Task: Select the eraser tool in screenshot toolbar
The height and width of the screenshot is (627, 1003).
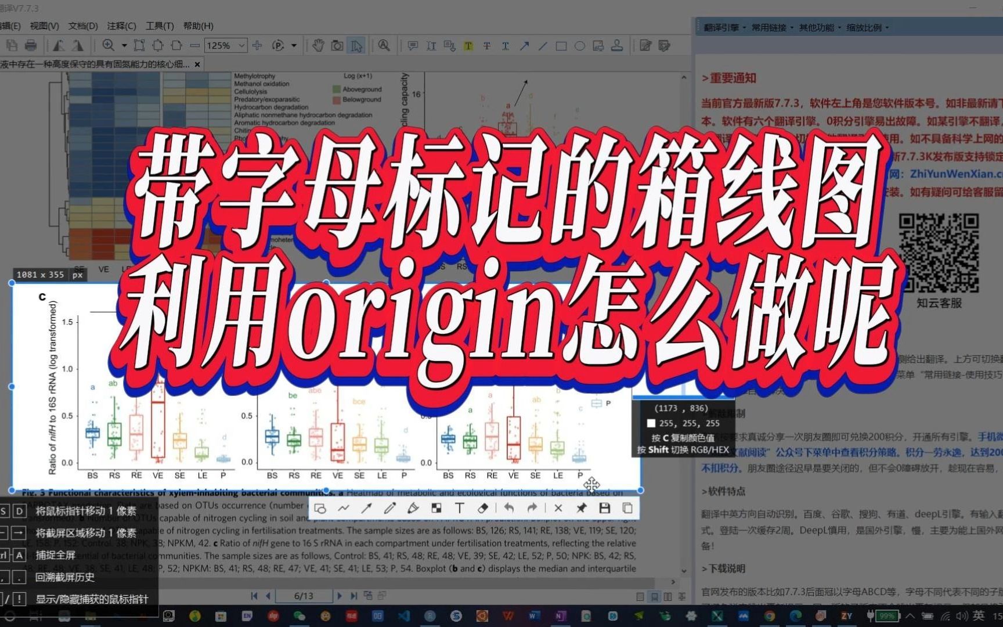Action: click(483, 509)
